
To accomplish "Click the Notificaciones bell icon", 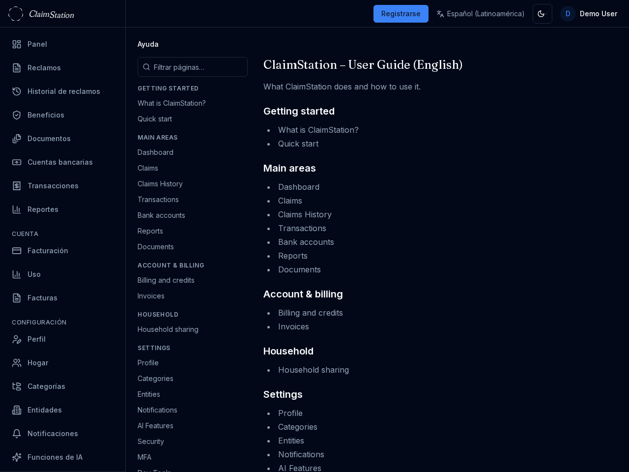I will click(x=17, y=434).
